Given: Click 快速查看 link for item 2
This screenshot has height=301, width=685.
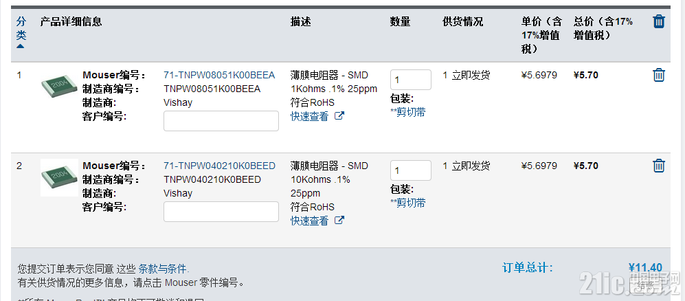Looking at the screenshot, I should pos(309,221).
